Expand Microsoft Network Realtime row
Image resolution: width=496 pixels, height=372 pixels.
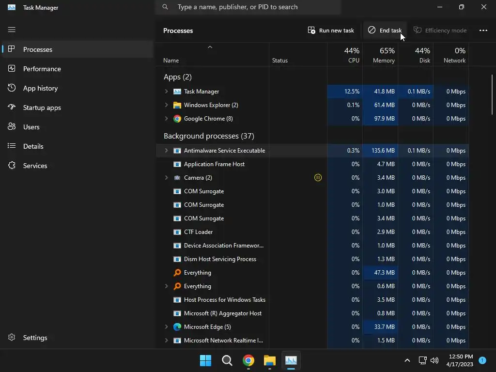[x=167, y=341]
